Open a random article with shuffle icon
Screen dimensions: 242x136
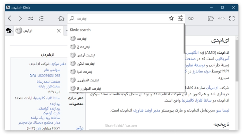point(31,18)
